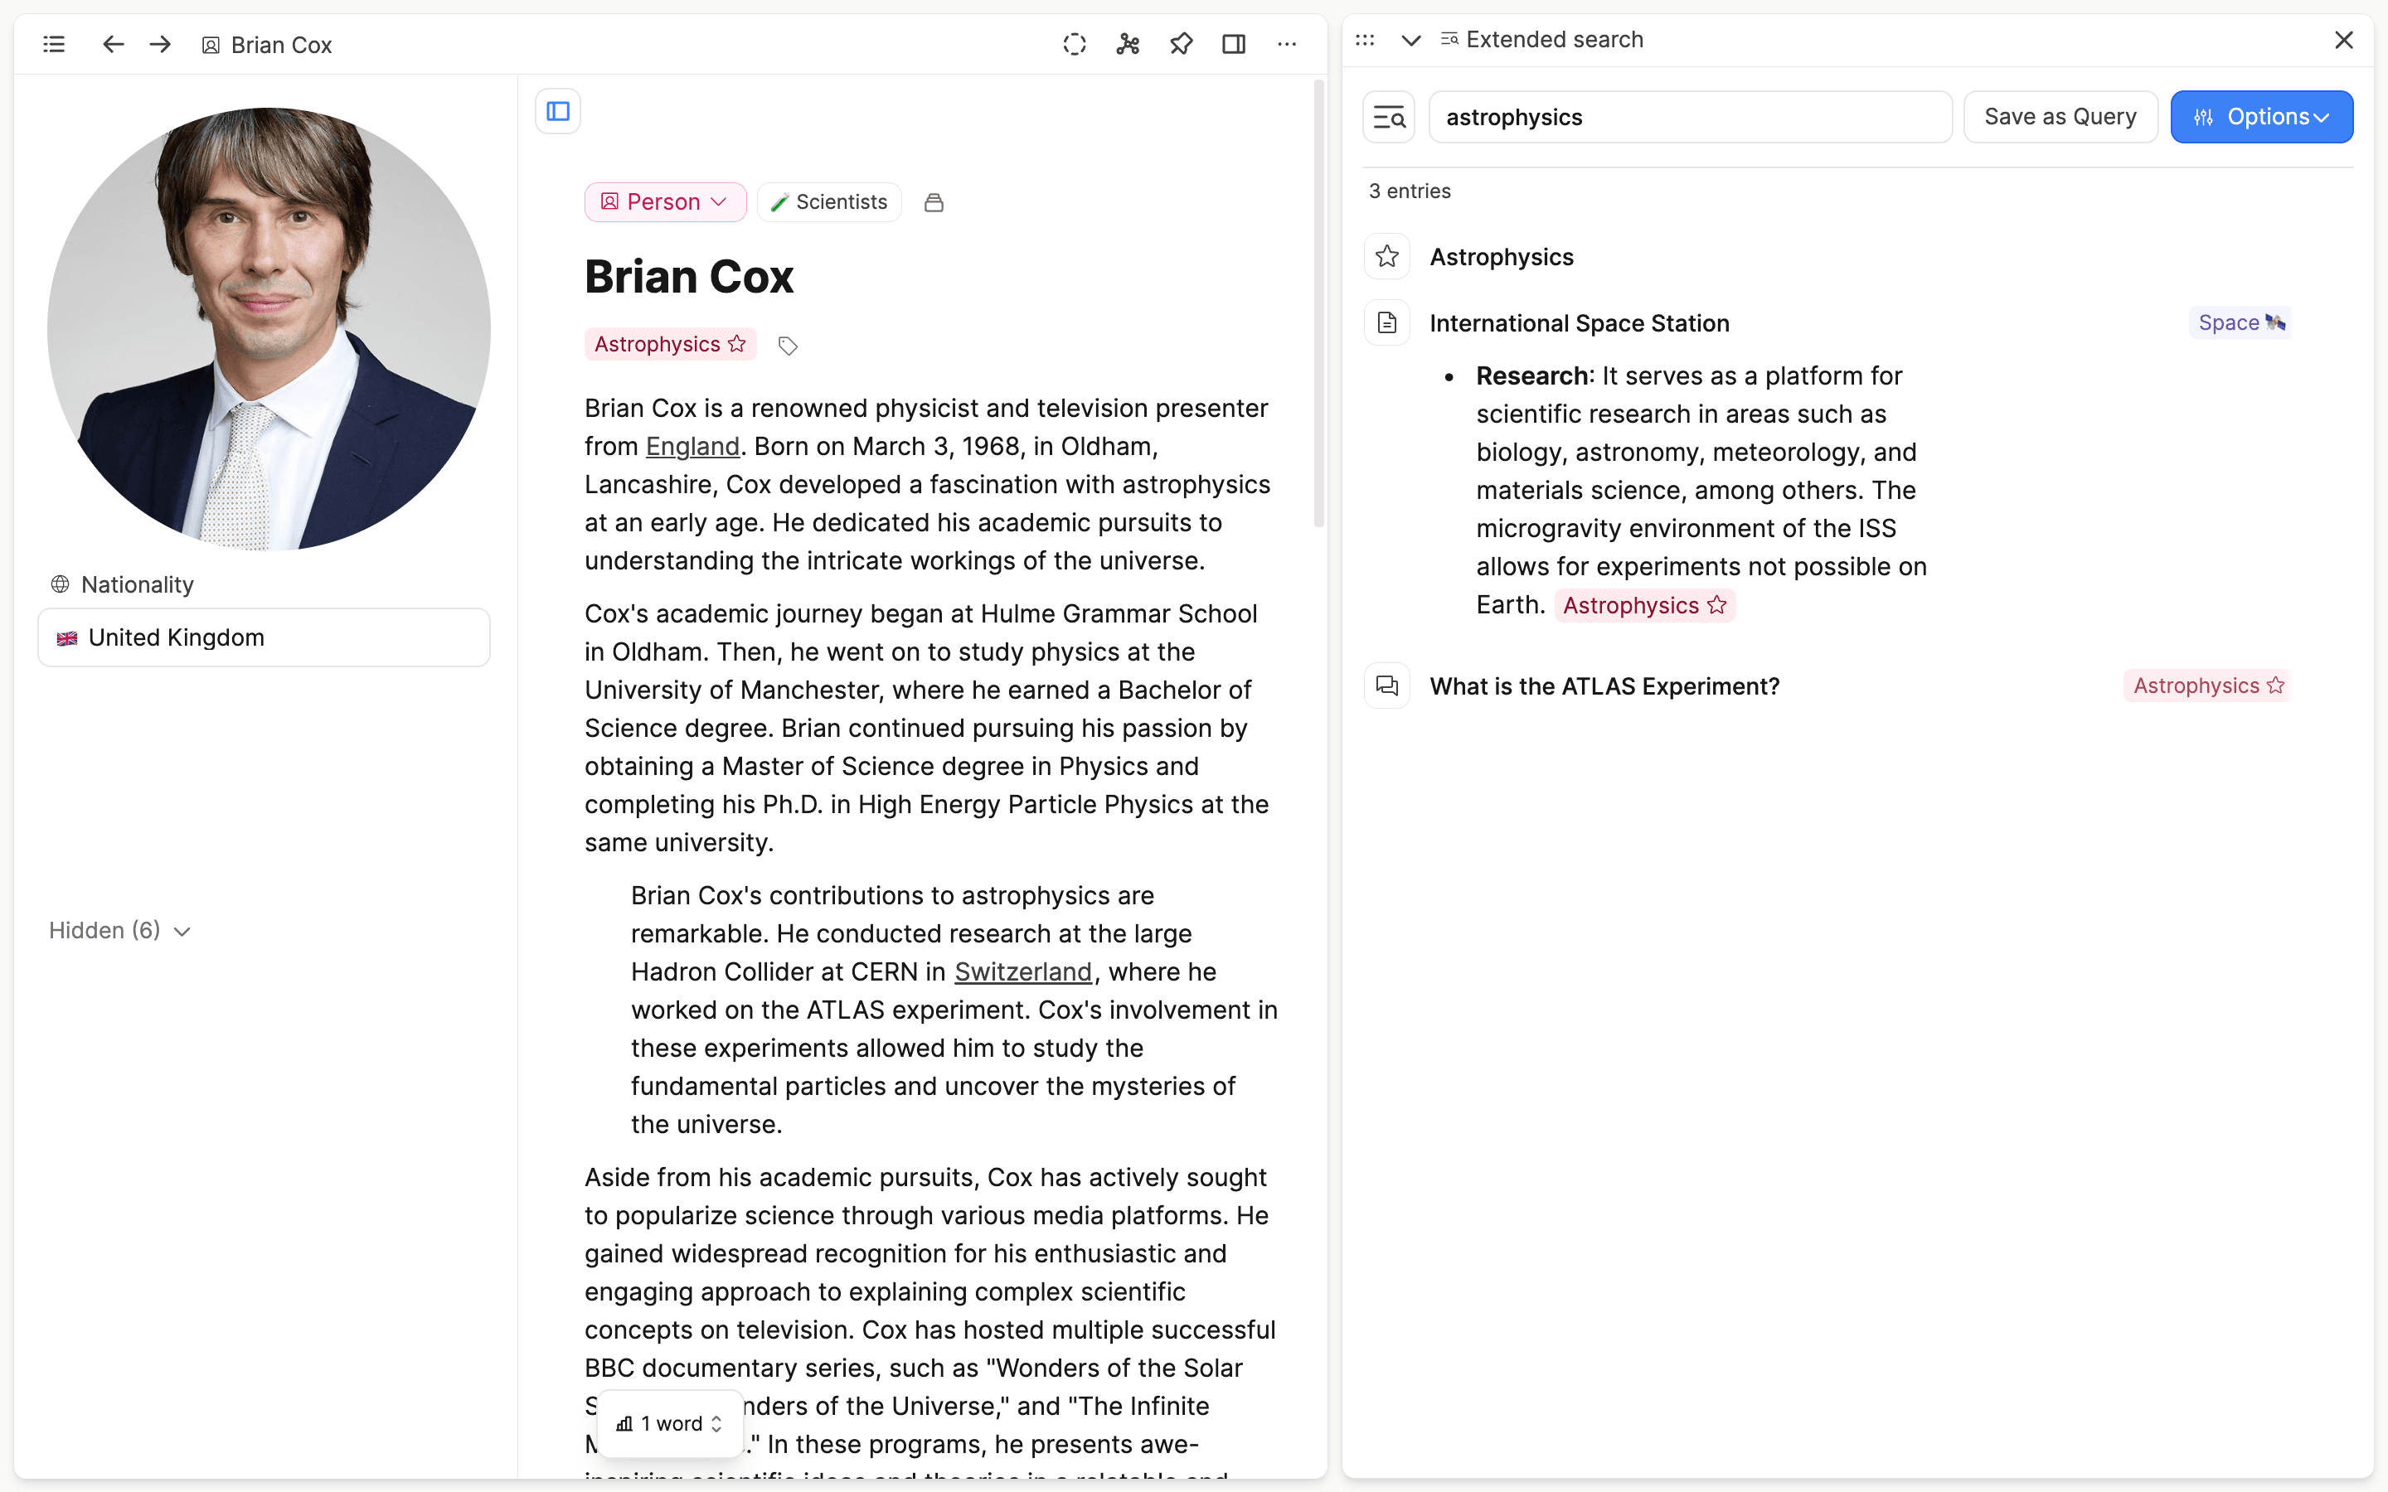Screen dimensions: 2388x1492
Task: Pin the Brian Cox entry
Action: [x=1182, y=45]
